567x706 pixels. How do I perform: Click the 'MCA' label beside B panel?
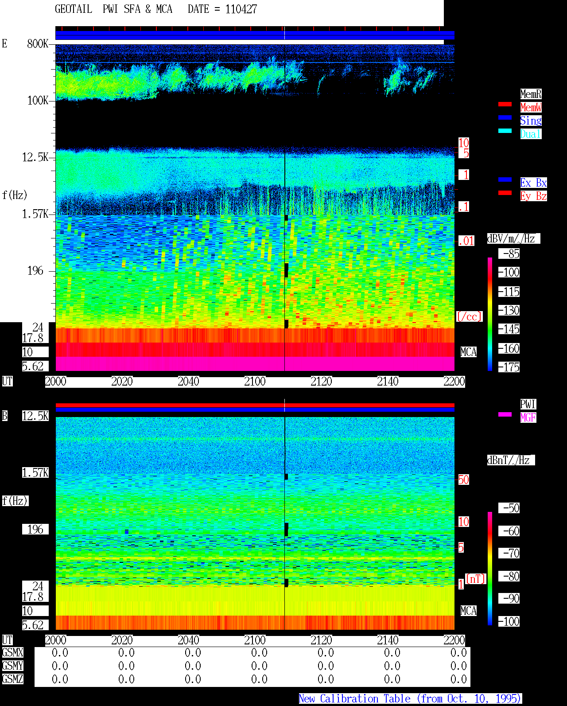click(469, 611)
